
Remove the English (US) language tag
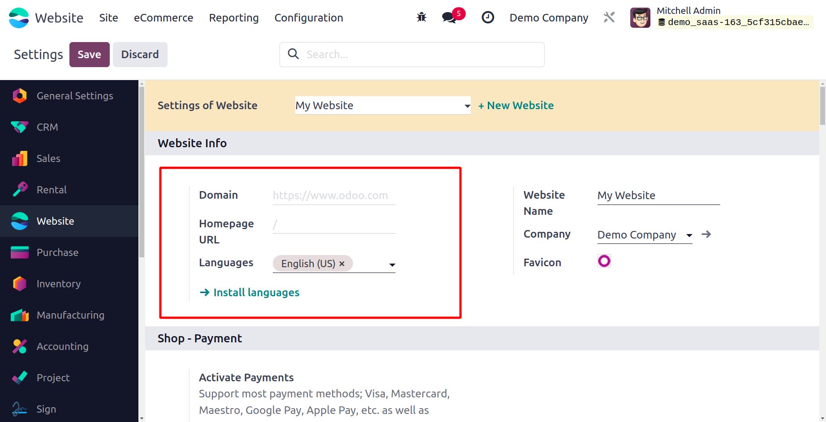342,264
